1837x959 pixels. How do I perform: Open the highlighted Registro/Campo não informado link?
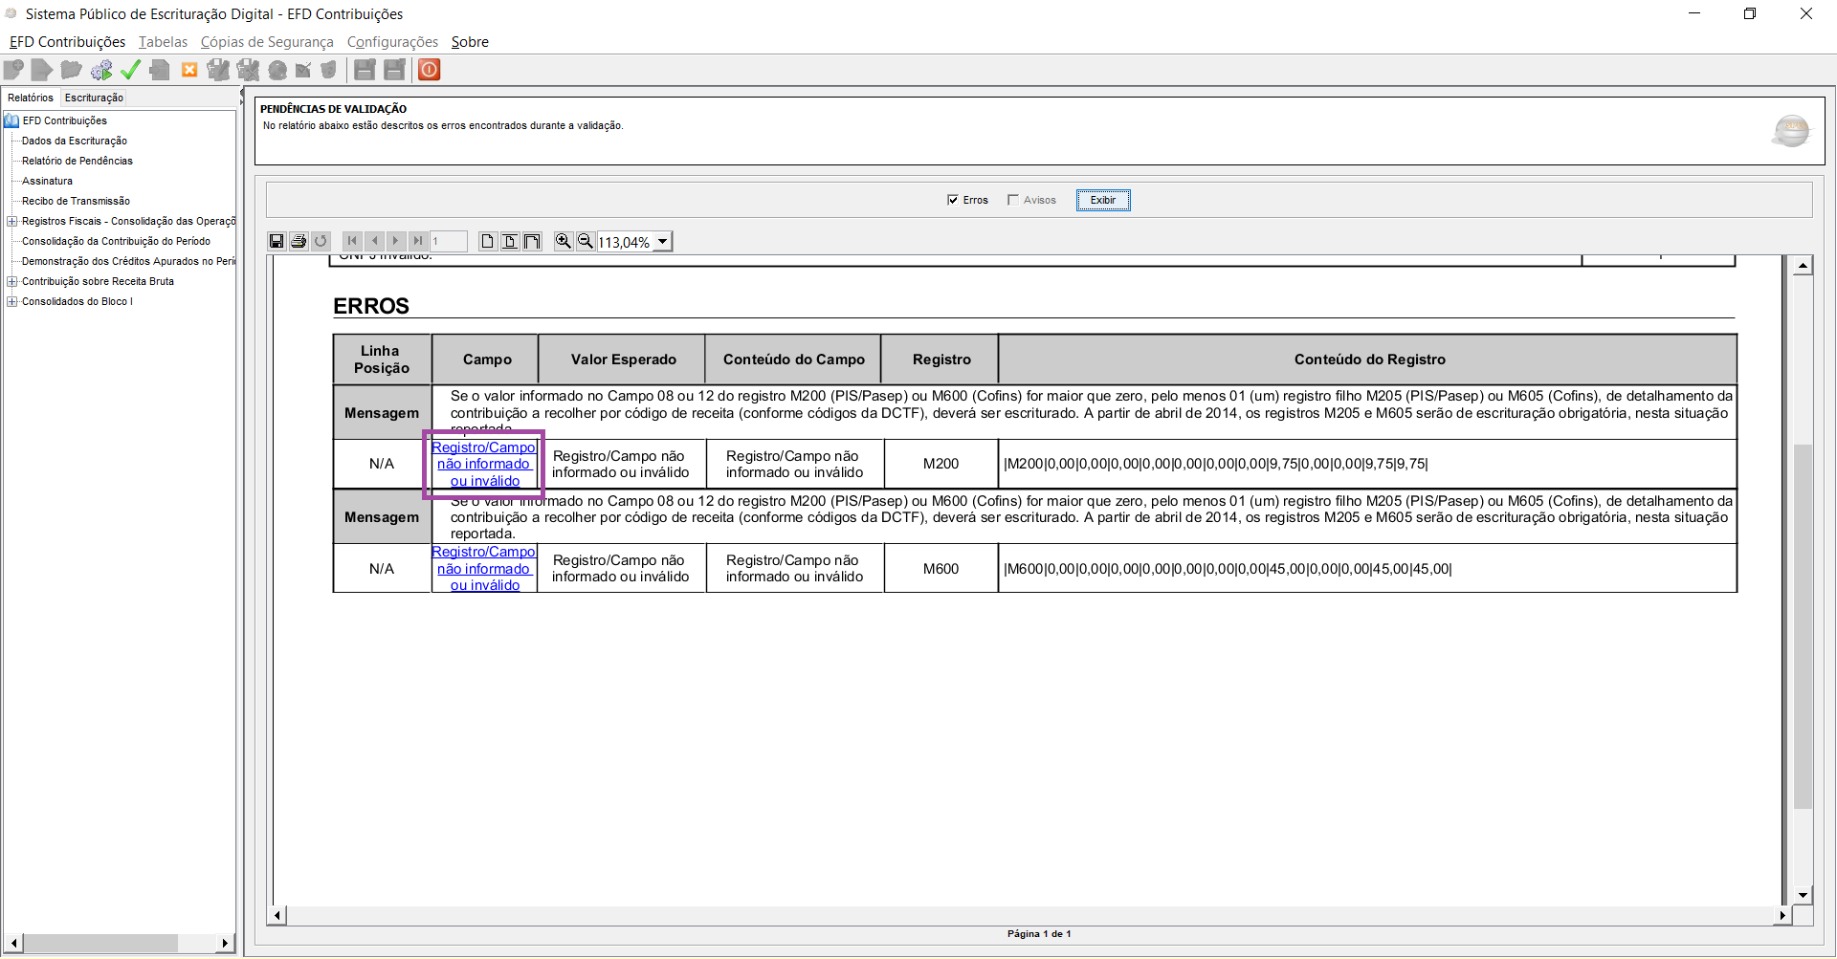coord(483,463)
